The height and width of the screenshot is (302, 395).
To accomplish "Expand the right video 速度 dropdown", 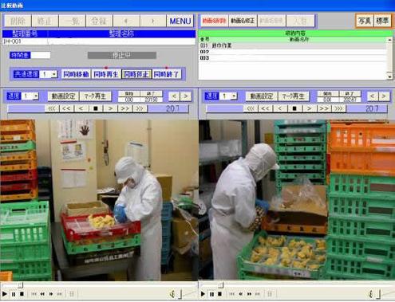I will (234, 96).
